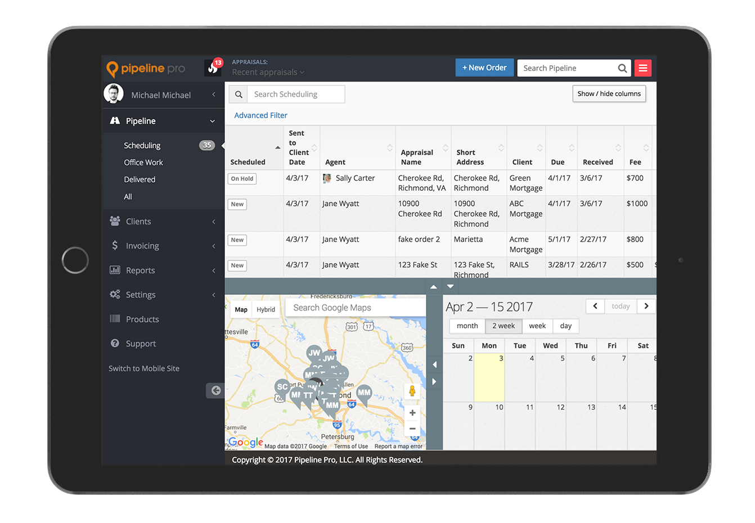
Task: Shrink the map with the left triangle divider arrow
Action: tap(434, 364)
